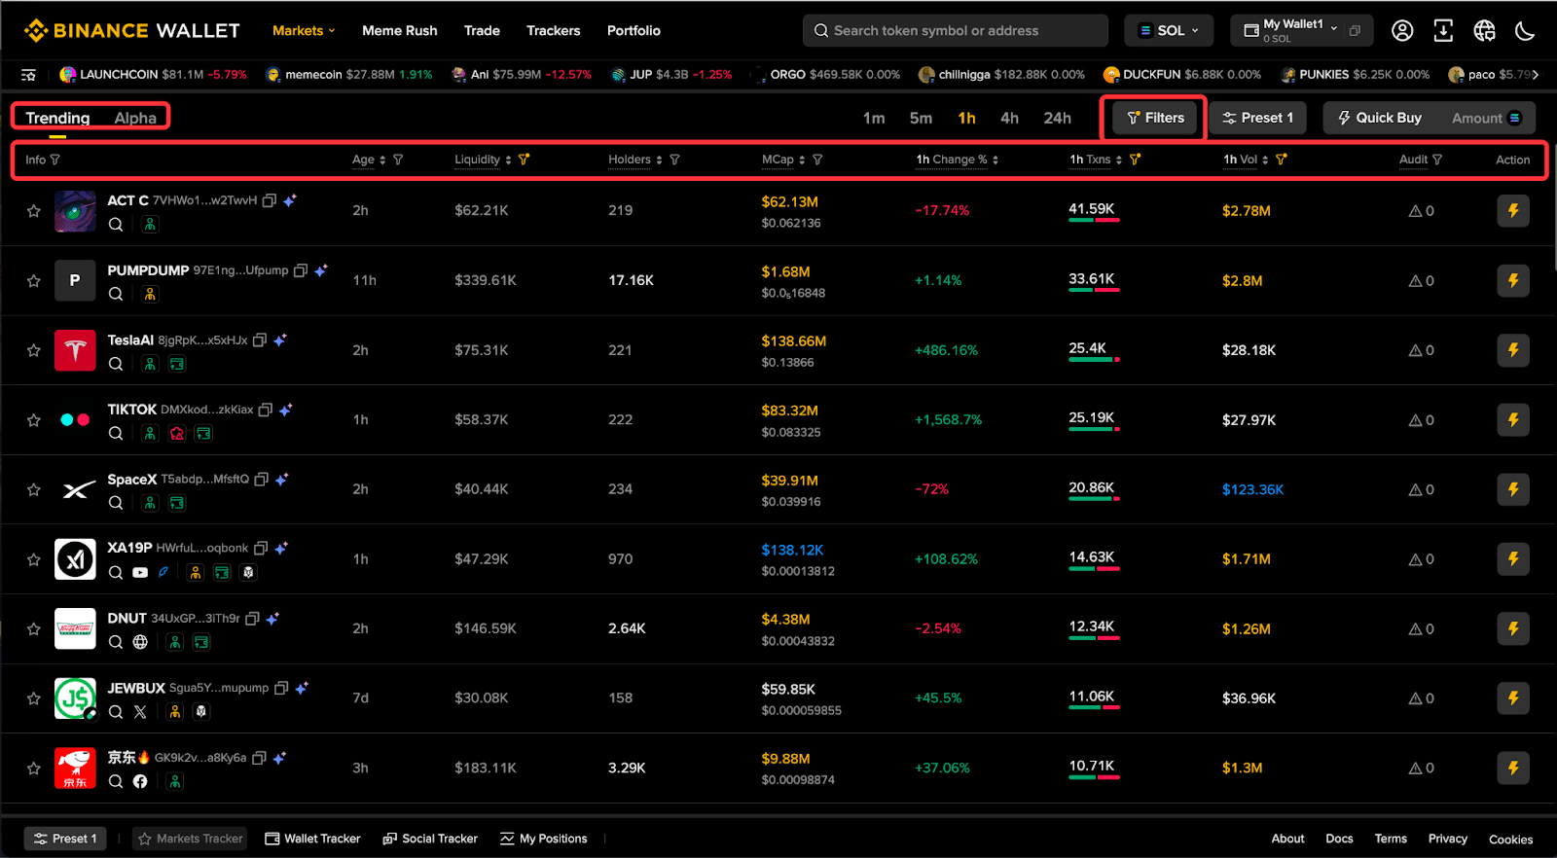1557x858 pixels.
Task: Open DNUT website globe icon
Action: pos(140,642)
